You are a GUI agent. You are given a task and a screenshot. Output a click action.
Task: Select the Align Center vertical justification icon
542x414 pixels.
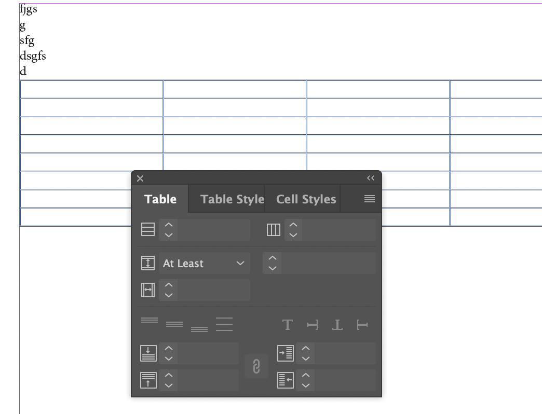175,325
